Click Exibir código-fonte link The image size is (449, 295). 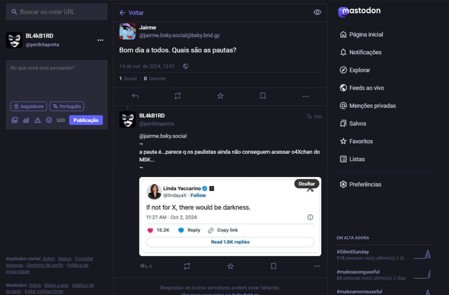point(44,291)
